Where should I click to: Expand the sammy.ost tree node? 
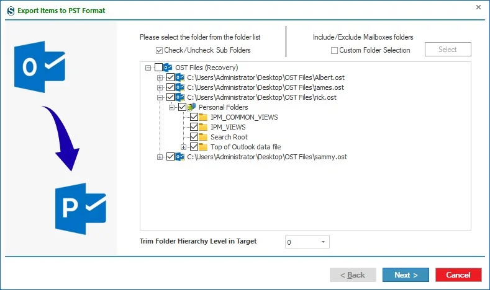coord(160,157)
